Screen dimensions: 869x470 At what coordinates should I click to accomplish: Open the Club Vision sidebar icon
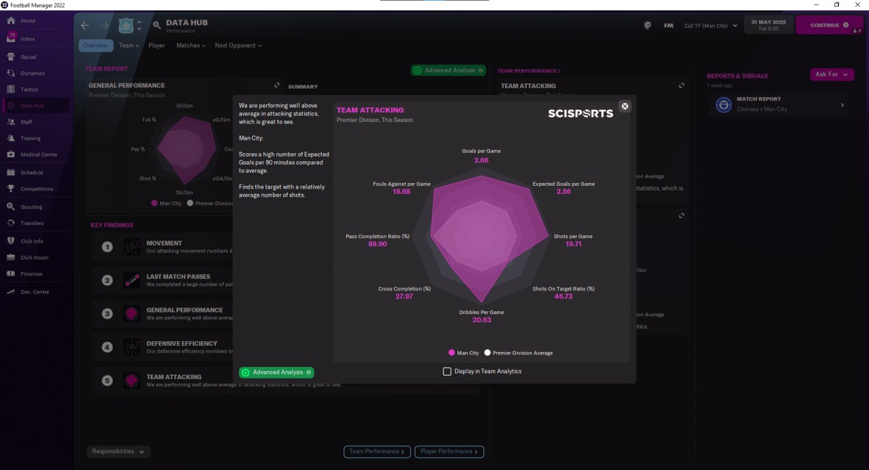coord(11,258)
